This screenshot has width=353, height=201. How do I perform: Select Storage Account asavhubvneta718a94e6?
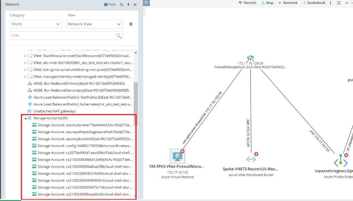pyautogui.click(x=85, y=125)
